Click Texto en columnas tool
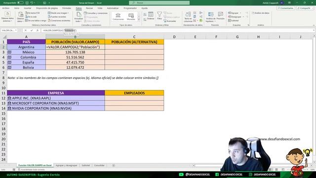 188,17
